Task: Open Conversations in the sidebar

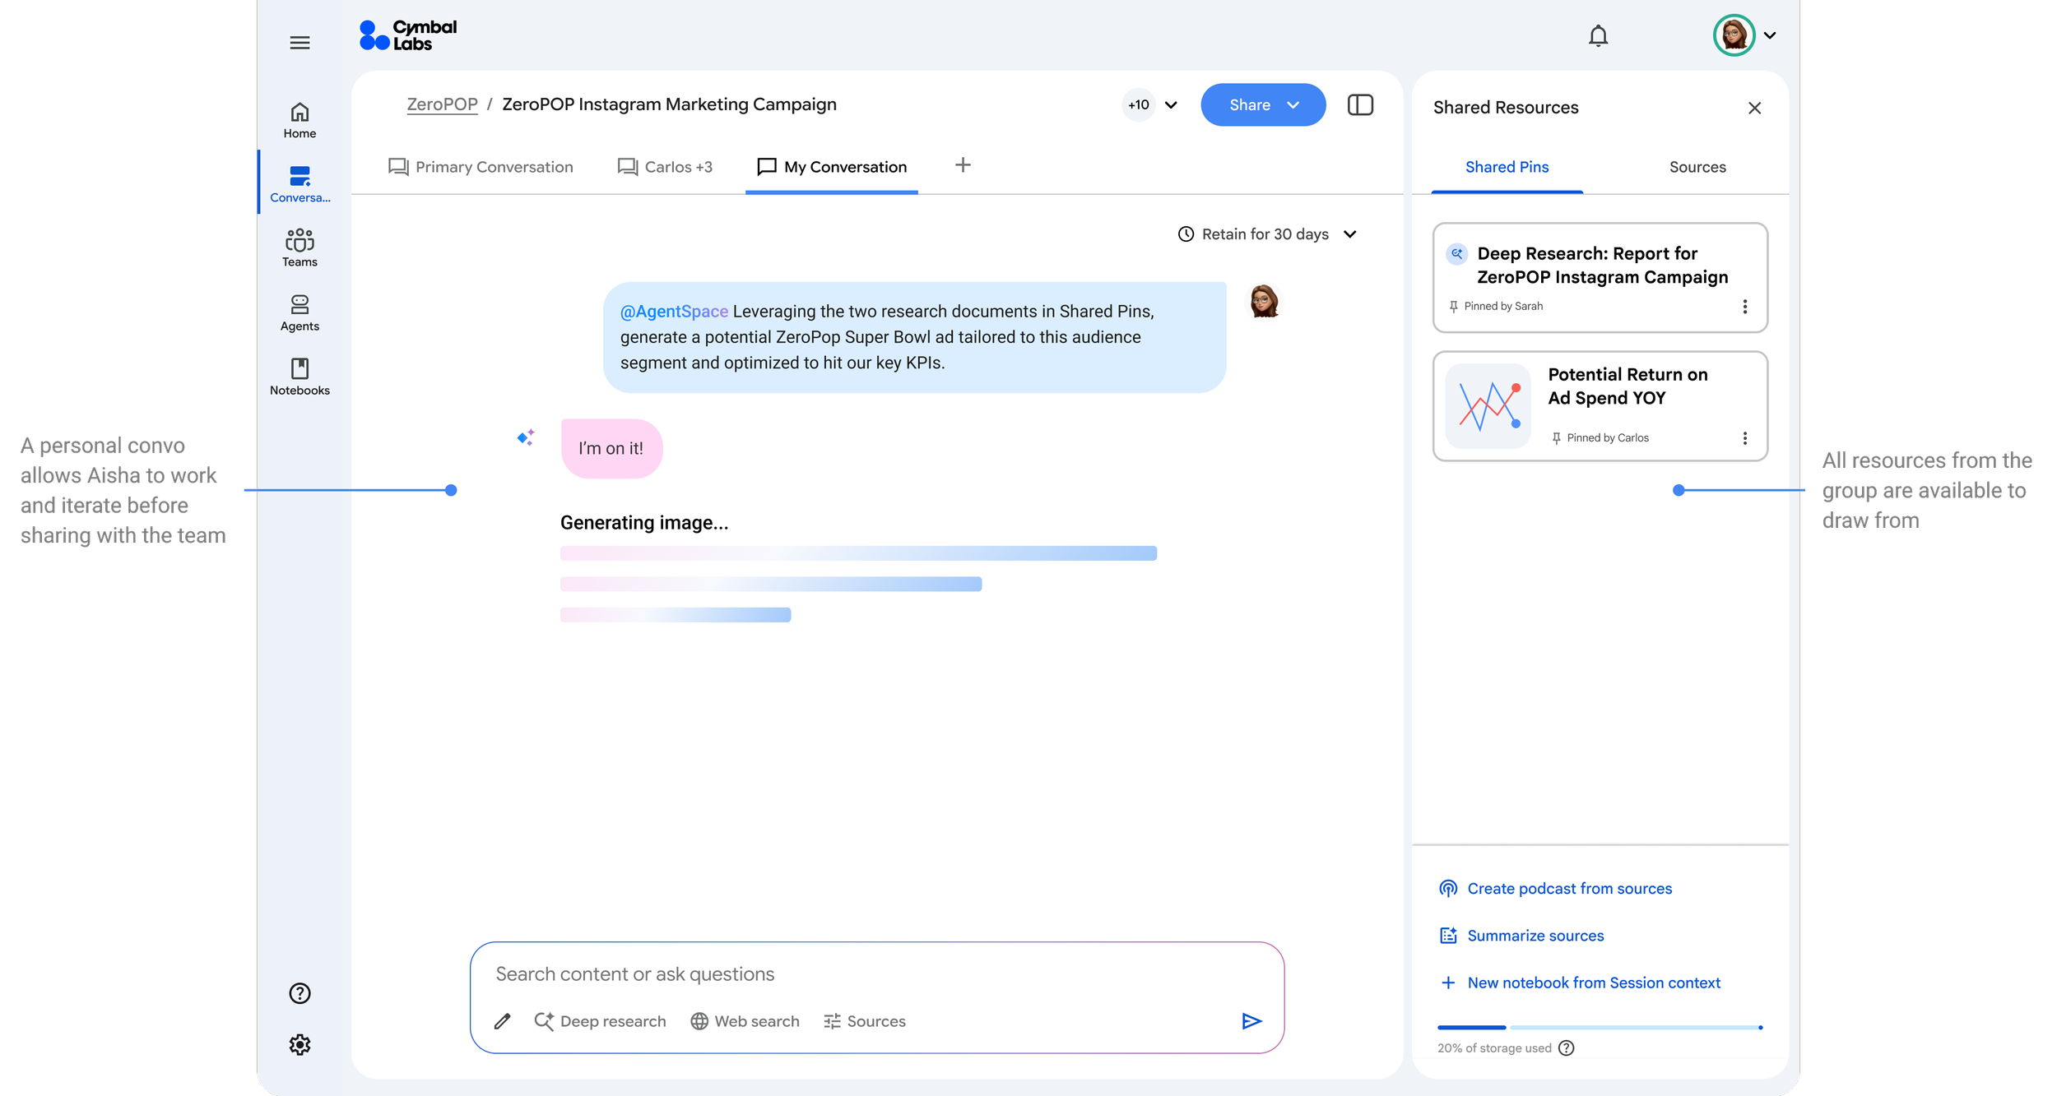Action: click(x=299, y=184)
